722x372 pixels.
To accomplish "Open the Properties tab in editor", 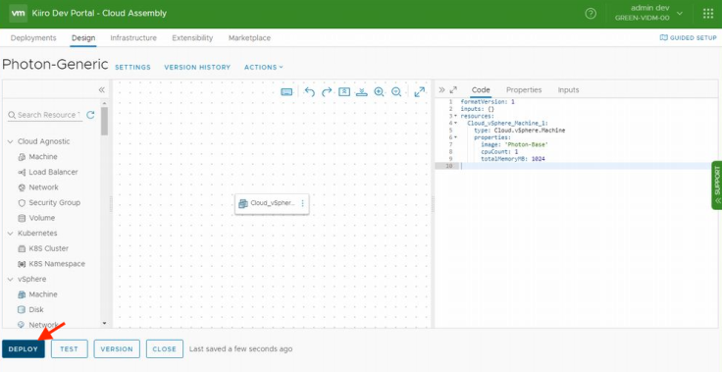I will (524, 90).
